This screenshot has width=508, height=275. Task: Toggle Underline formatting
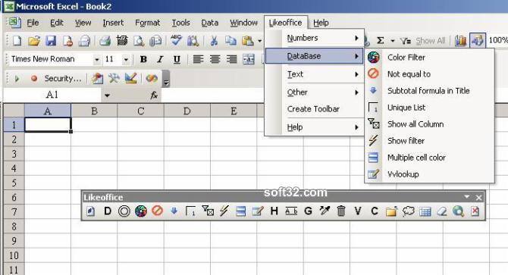point(177,59)
